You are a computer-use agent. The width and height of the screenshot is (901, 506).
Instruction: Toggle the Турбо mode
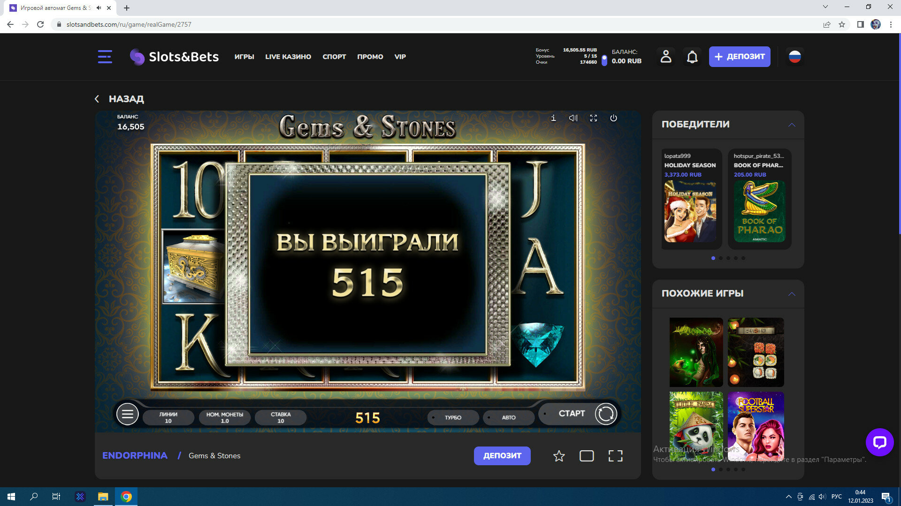[x=453, y=417]
